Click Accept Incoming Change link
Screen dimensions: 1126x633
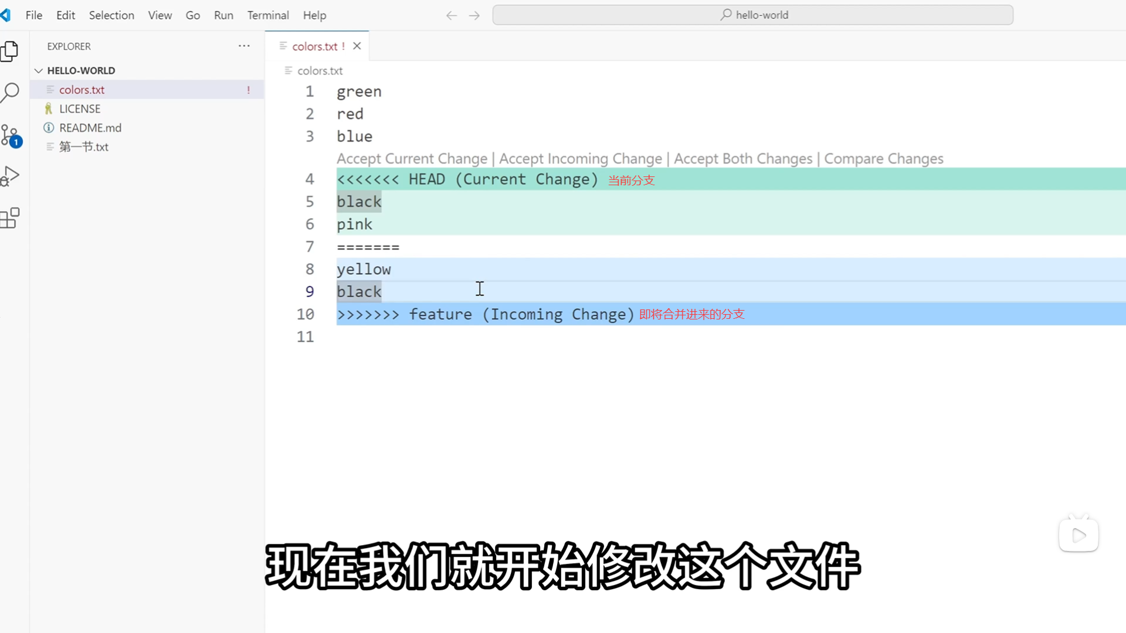[x=580, y=159]
